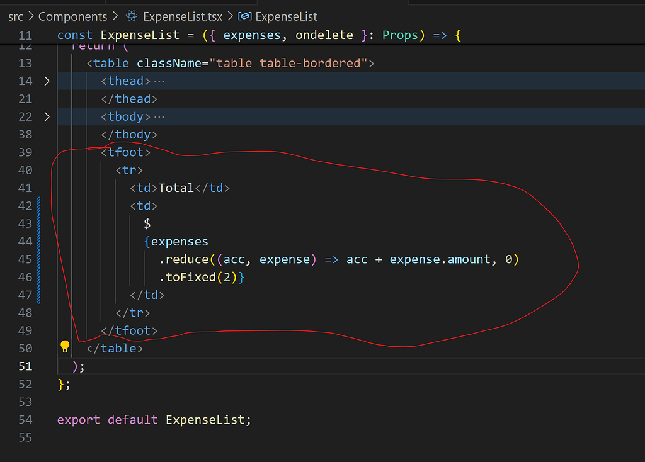Click the lightbulb quick fix icon
Screen dimensions: 645x462
(65, 346)
